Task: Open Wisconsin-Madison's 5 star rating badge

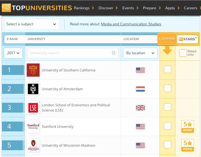Action: pos(188,145)
